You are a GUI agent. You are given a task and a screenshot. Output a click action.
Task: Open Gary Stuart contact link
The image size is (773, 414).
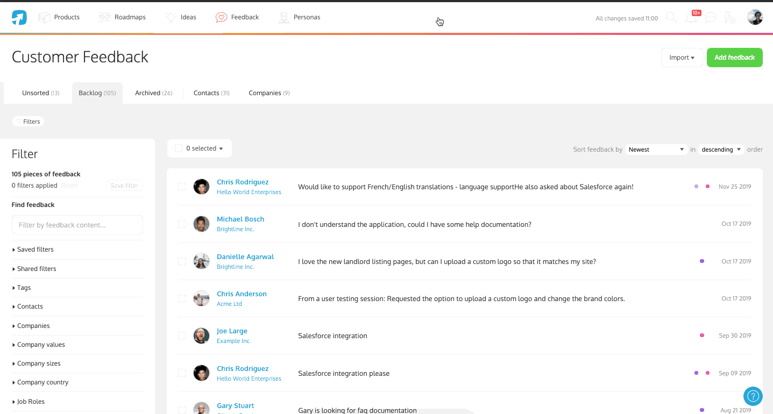236,406
